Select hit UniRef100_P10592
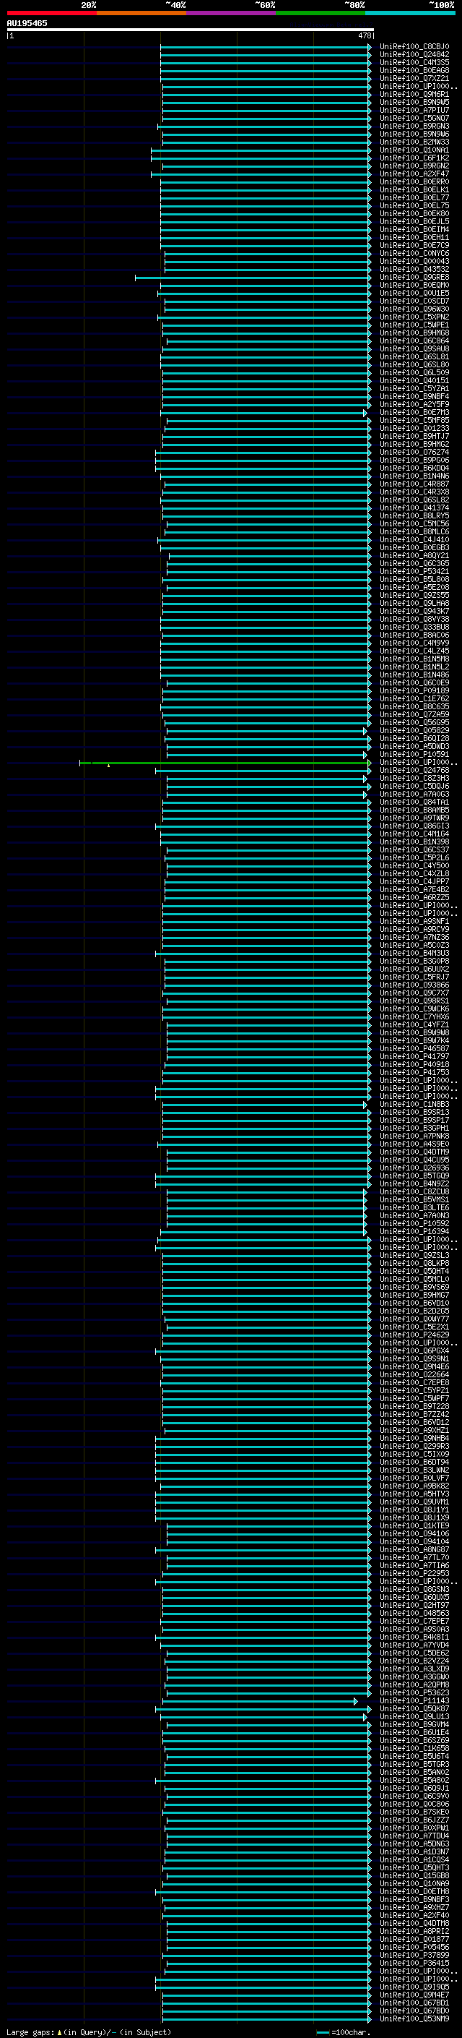 coord(414,1223)
